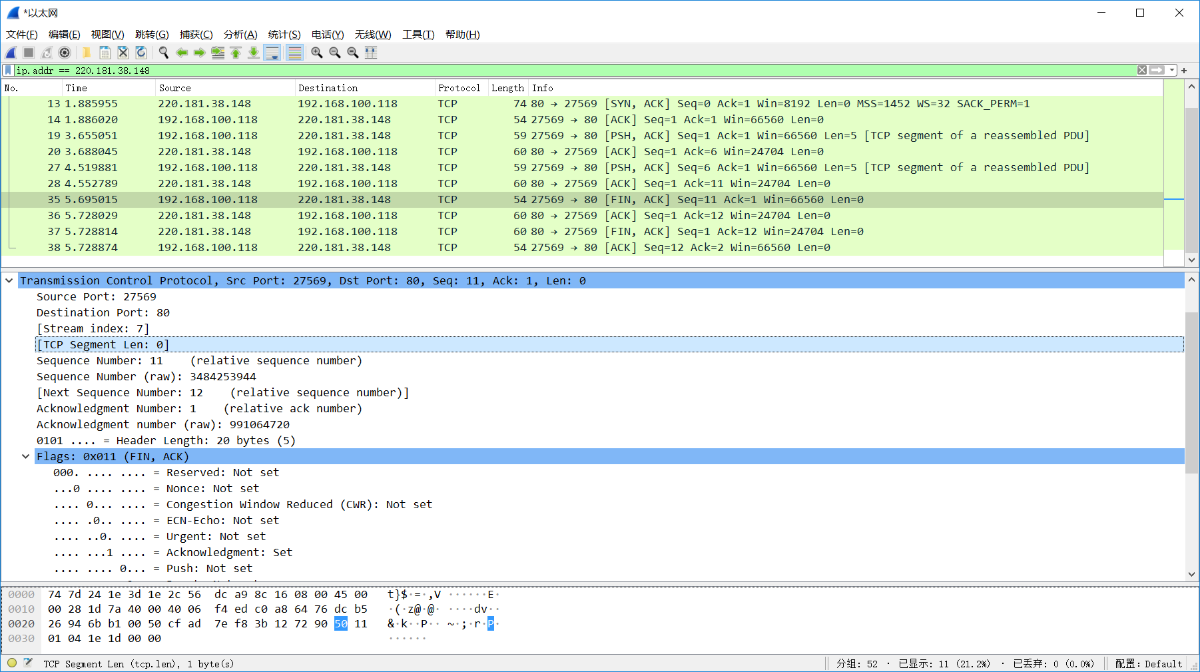Restart the current capture

pos(47,53)
